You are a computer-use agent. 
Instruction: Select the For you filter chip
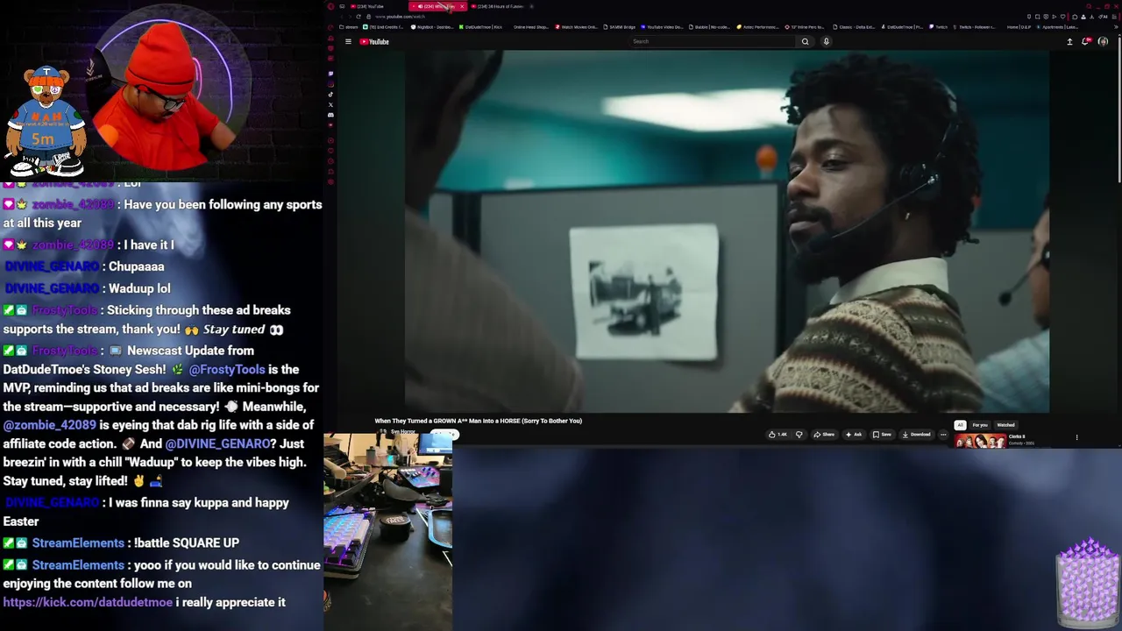[980, 425]
